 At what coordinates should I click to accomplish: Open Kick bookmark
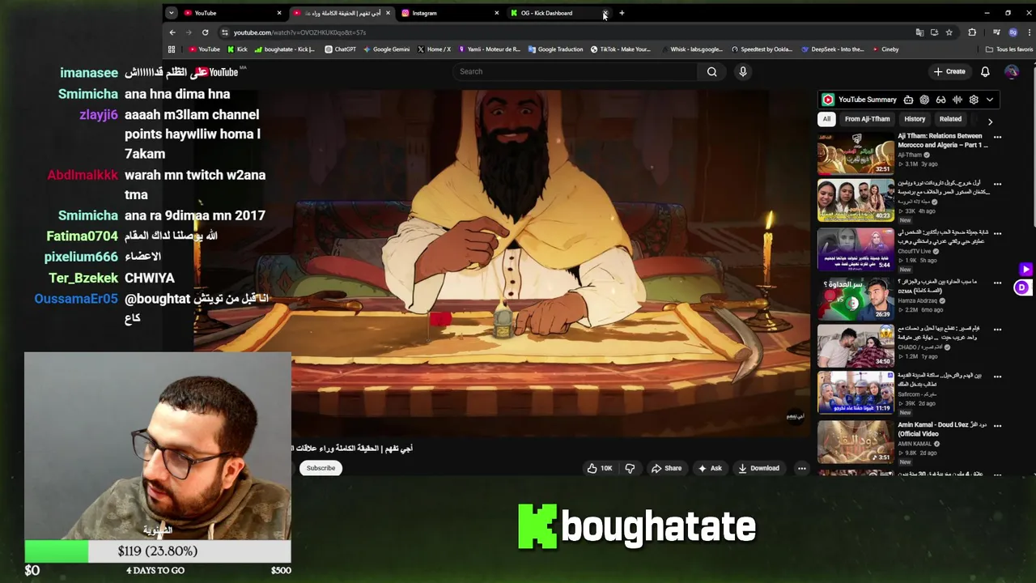click(x=238, y=49)
